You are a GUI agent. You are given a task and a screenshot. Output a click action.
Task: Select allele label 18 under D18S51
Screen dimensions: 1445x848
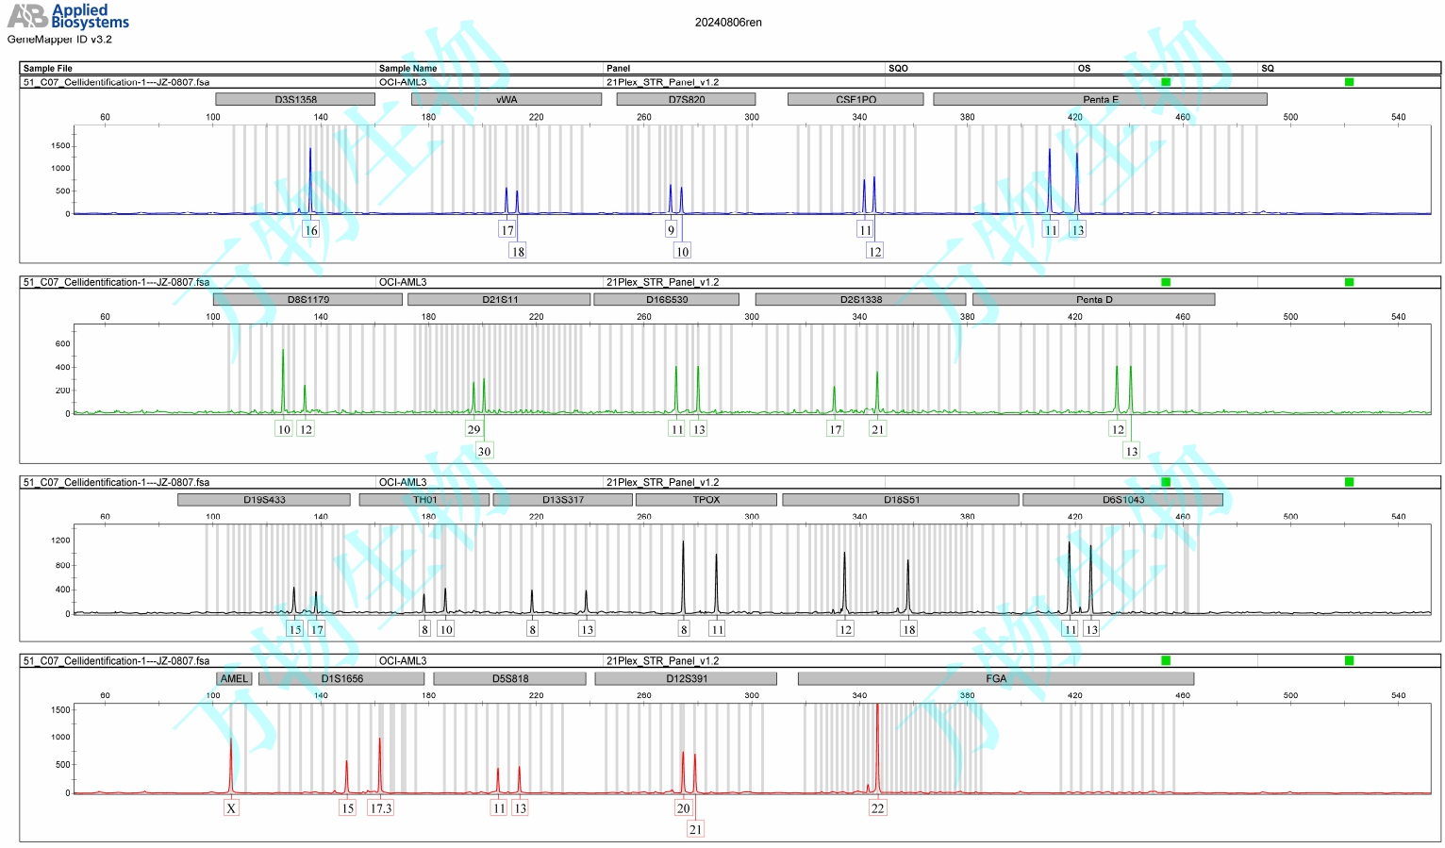908,629
